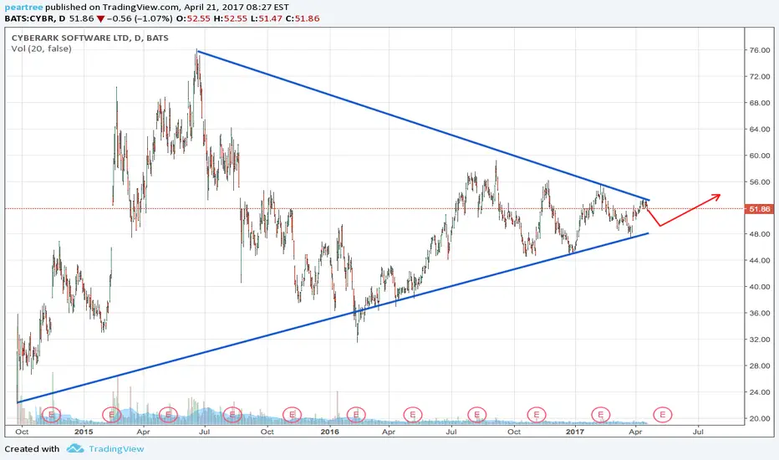Click the CYBERARK SOFTWARE LTD, D, BATS title
779x460 pixels.
(90, 38)
